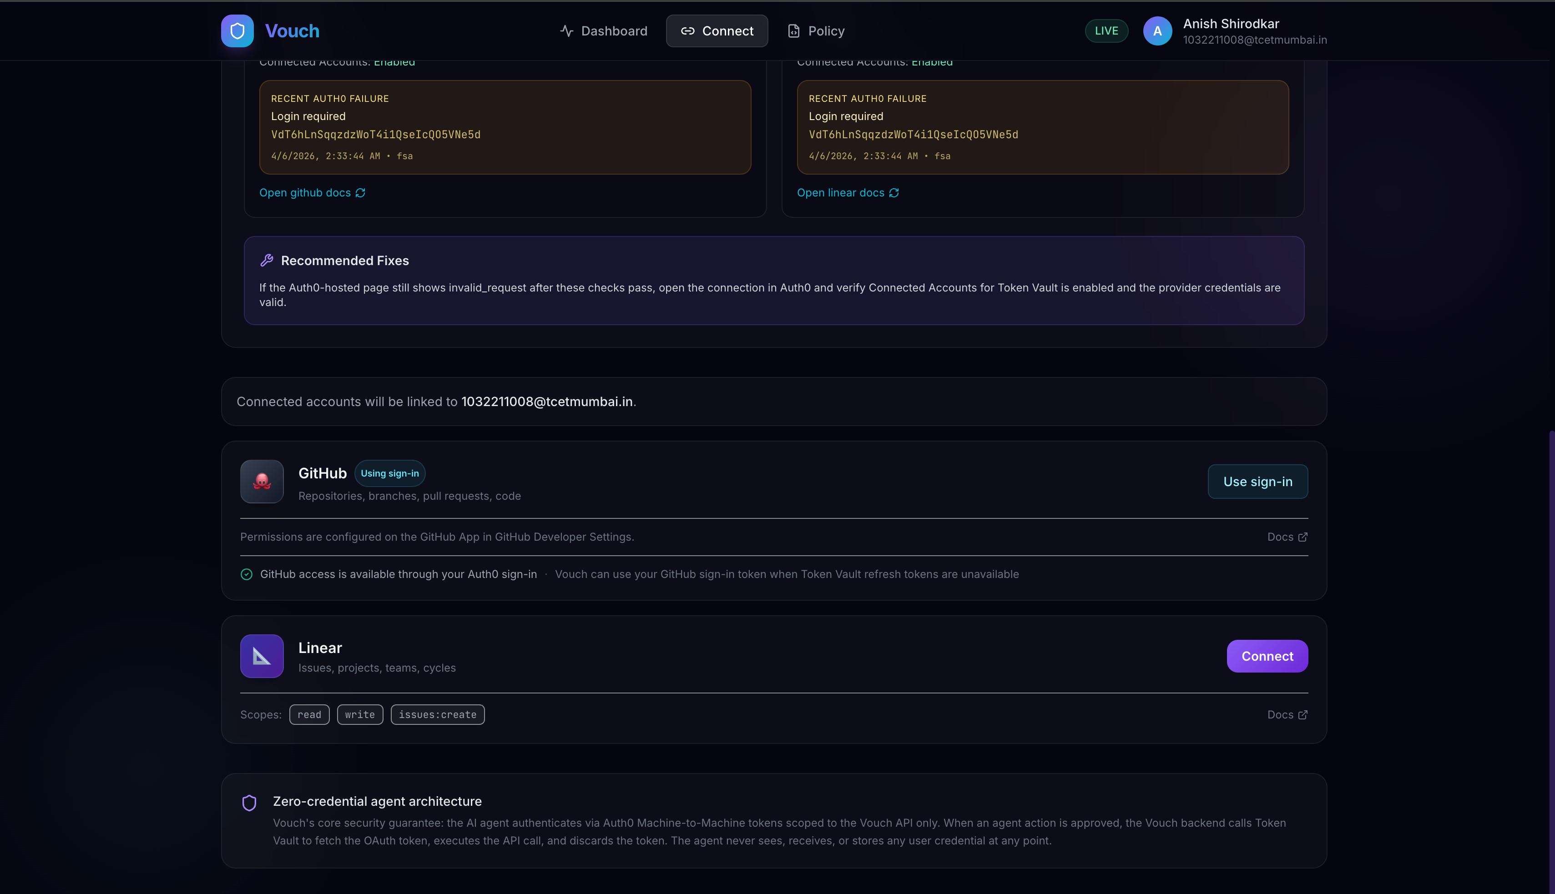Image resolution: width=1555 pixels, height=894 pixels.
Task: Click refresh icon next to Open linear docs
Action: 894,193
